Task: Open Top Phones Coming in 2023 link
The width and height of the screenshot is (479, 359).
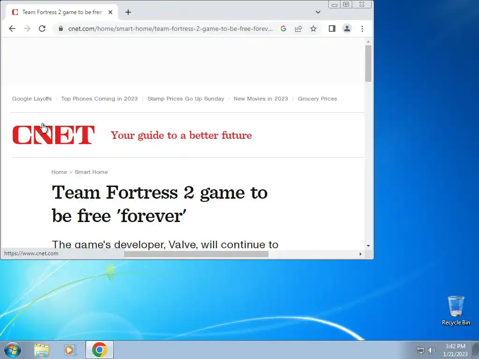Action: pyautogui.click(x=99, y=99)
